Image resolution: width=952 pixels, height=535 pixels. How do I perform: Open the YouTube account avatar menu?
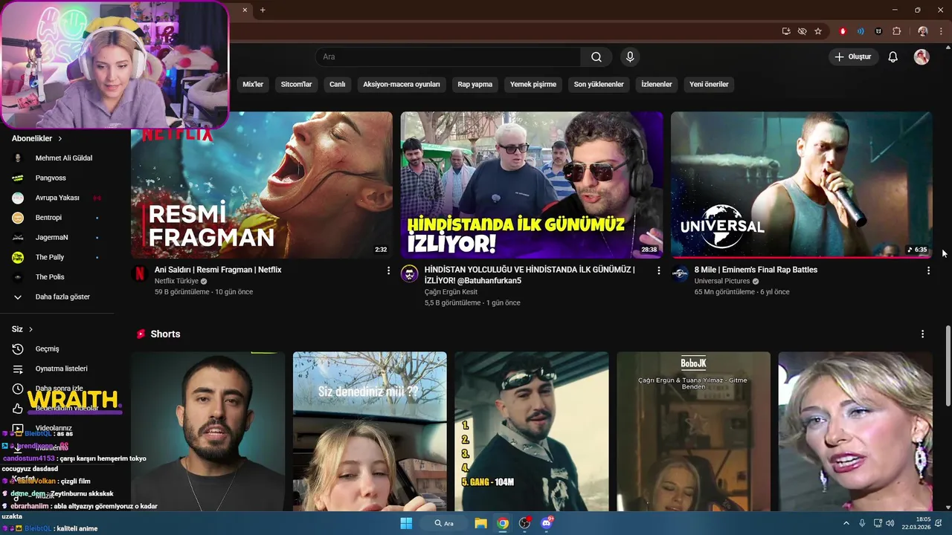[922, 57]
